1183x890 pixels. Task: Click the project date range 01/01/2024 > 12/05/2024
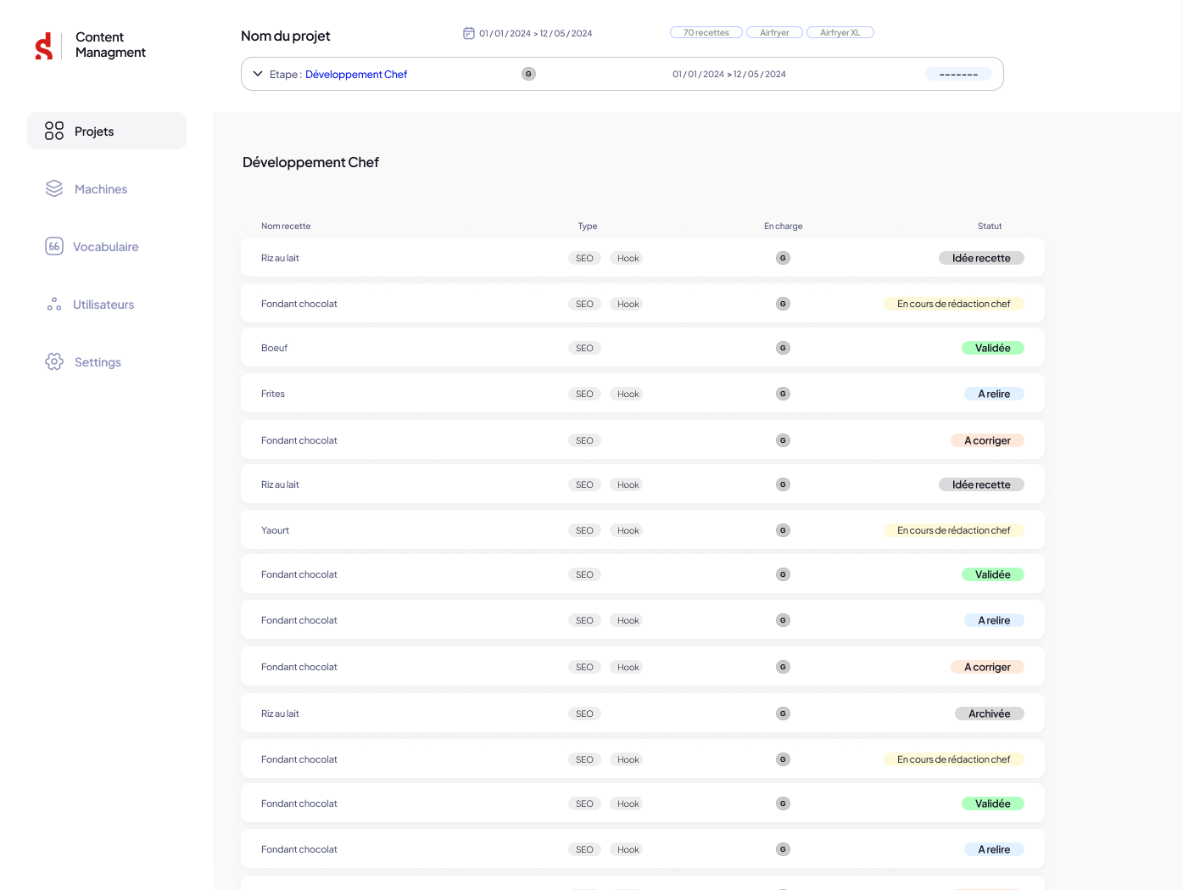click(x=536, y=33)
